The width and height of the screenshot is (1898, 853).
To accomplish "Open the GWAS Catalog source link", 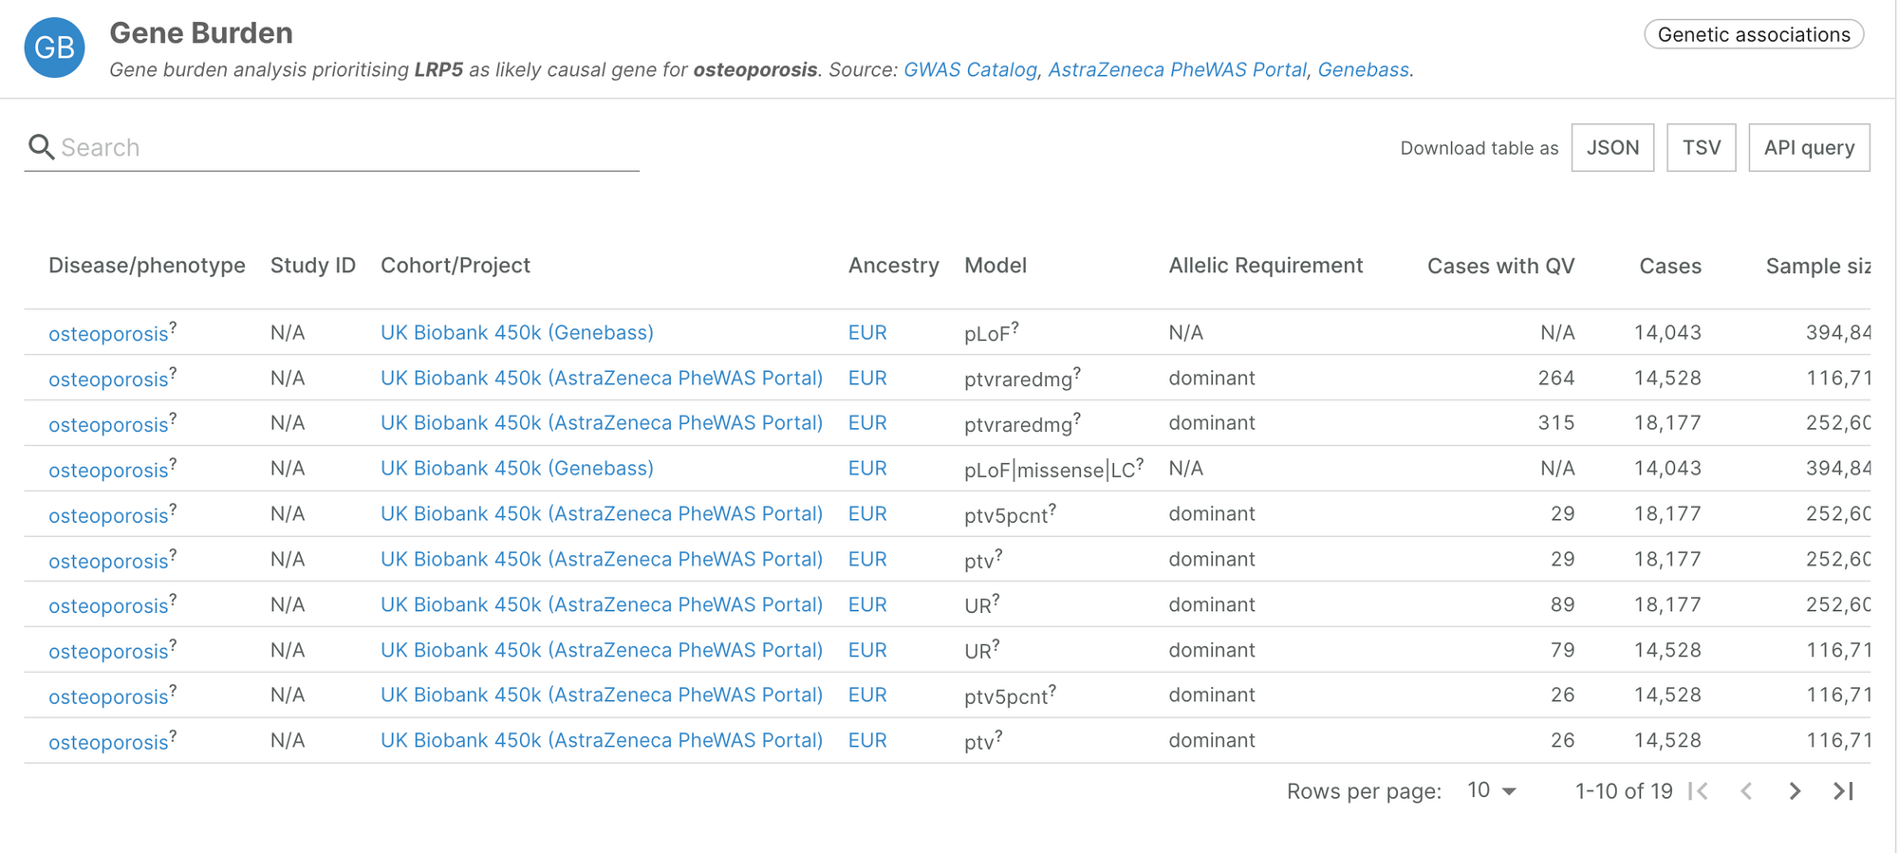I will coord(970,70).
